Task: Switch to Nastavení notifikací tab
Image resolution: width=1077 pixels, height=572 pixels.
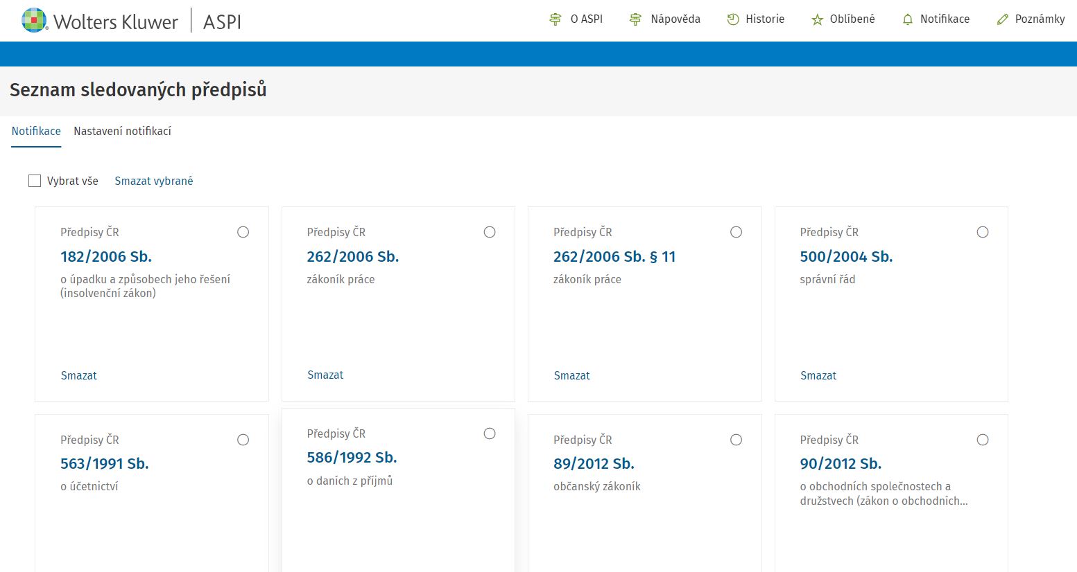Action: pos(122,131)
